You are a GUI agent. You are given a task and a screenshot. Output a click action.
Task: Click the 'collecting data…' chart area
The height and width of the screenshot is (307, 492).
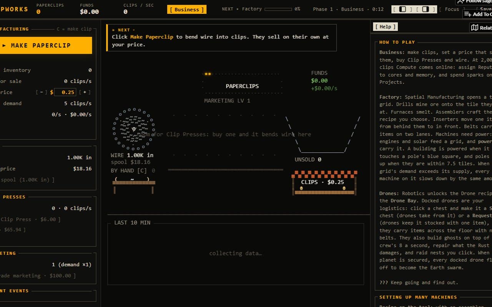click(236, 253)
